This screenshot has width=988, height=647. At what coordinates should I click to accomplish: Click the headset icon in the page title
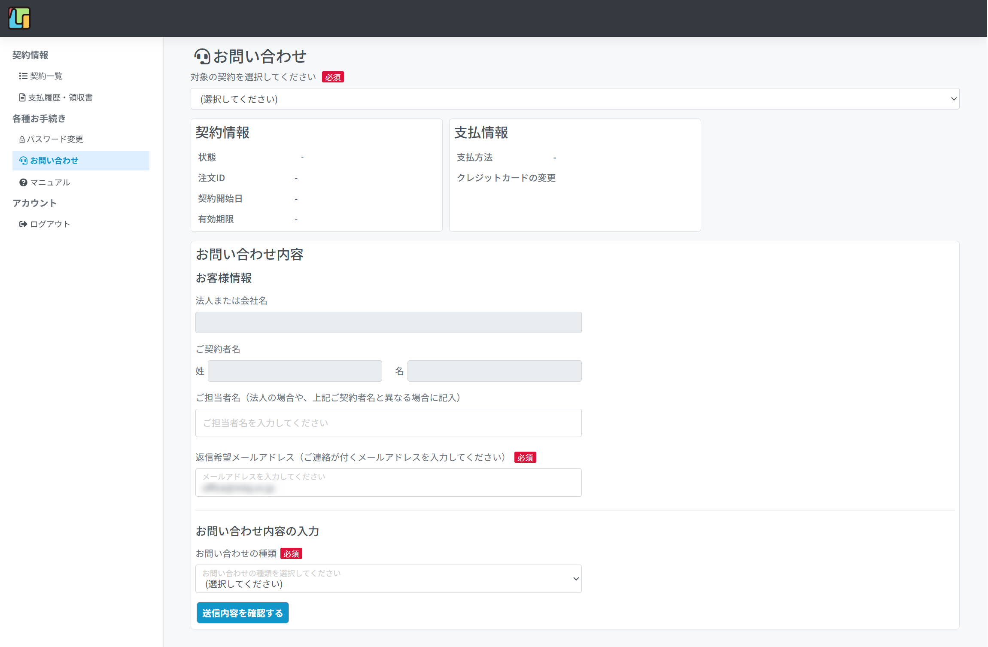pos(202,56)
